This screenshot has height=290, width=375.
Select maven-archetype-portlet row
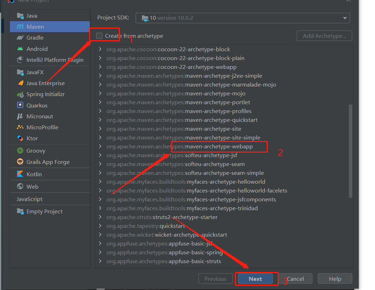point(224,102)
